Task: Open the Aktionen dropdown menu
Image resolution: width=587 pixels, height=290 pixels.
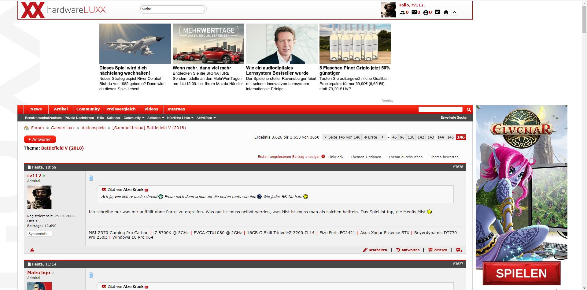Action: pos(156,118)
